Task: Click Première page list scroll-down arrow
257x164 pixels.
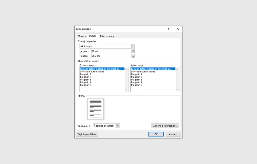Action: click(x=126, y=90)
